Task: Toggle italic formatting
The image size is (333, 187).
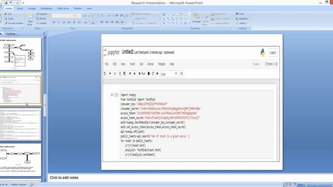Action: point(59,22)
